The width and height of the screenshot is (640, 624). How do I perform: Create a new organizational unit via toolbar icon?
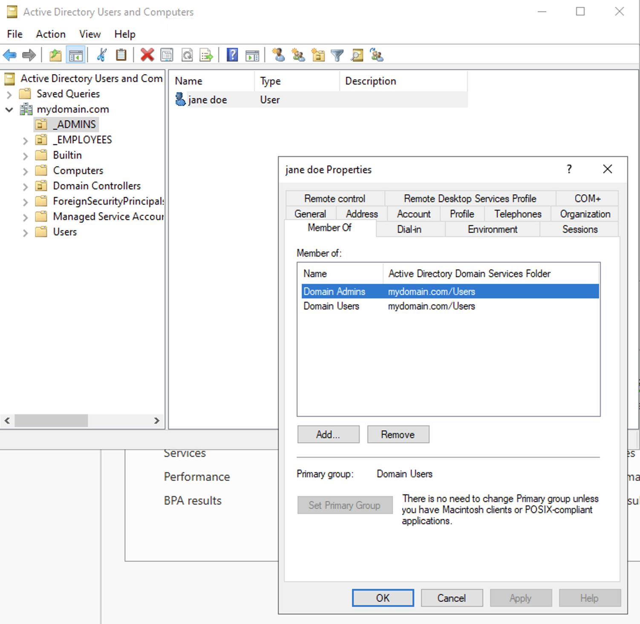click(318, 55)
